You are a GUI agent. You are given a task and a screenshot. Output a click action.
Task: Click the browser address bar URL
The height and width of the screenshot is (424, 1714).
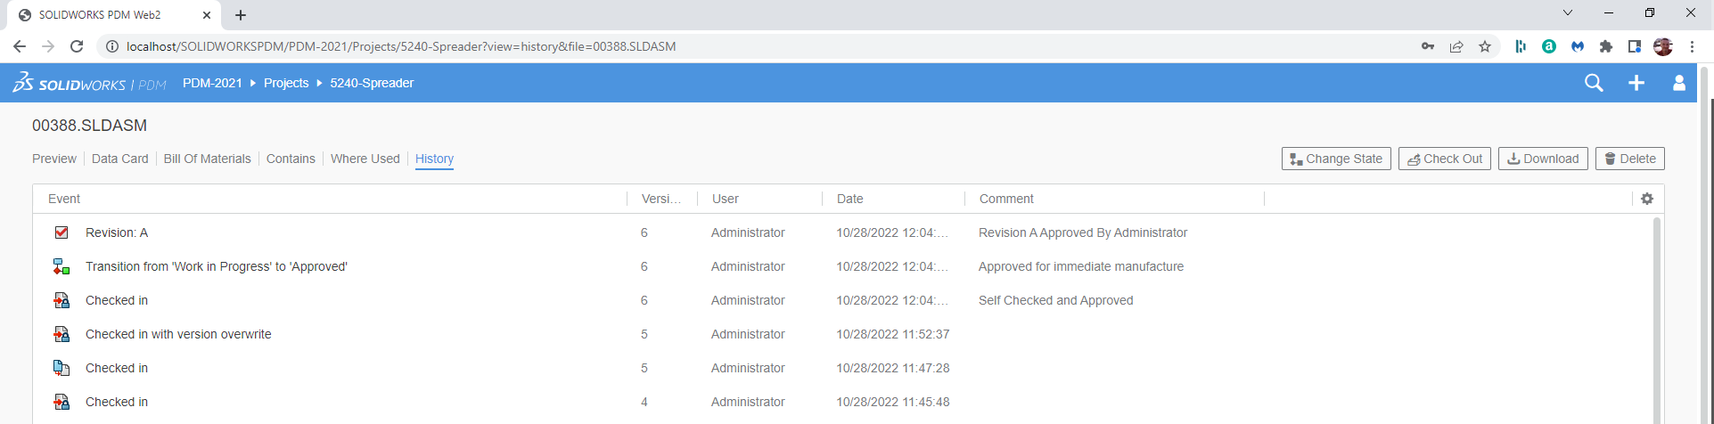tap(401, 46)
